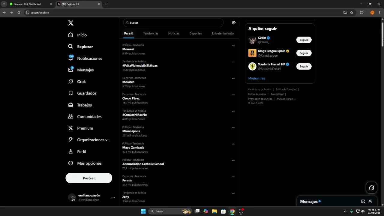Image resolution: width=384 pixels, height=216 pixels.
Task: Open account menu dots beside emiliano pavón
Action: [113, 197]
